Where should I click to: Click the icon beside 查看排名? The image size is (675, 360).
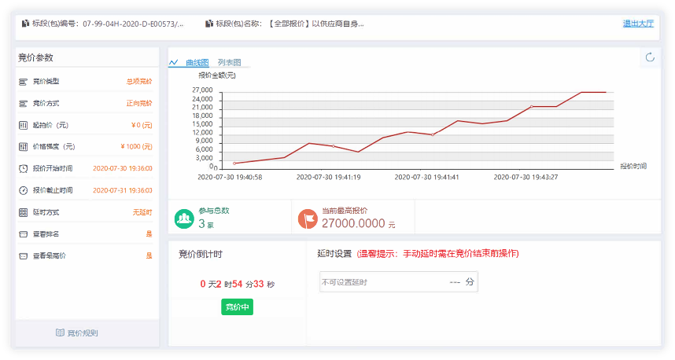click(x=24, y=233)
